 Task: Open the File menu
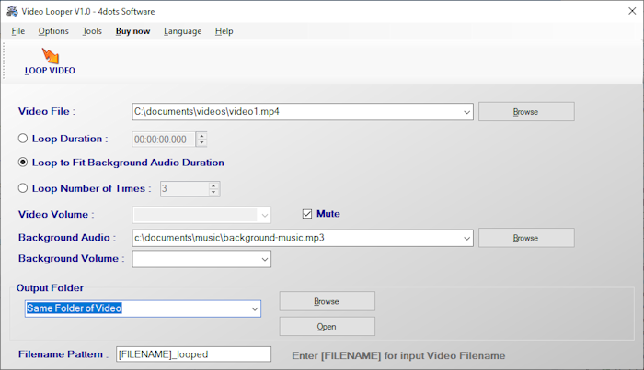pos(18,31)
